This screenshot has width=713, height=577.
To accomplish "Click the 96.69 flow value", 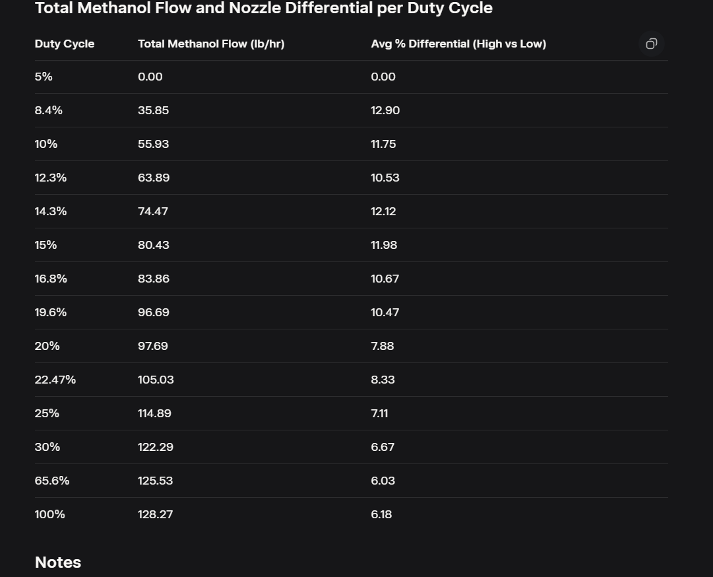I will point(154,312).
